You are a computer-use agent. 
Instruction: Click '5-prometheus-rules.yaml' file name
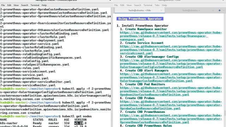(20, 68)
